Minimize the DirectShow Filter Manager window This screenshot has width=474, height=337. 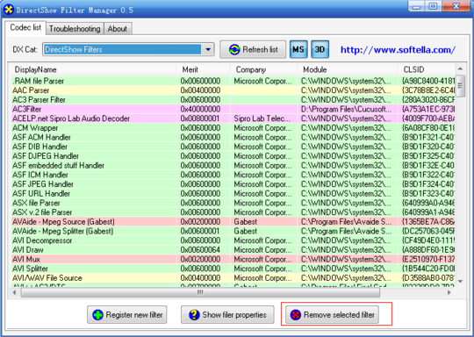click(x=416, y=6)
